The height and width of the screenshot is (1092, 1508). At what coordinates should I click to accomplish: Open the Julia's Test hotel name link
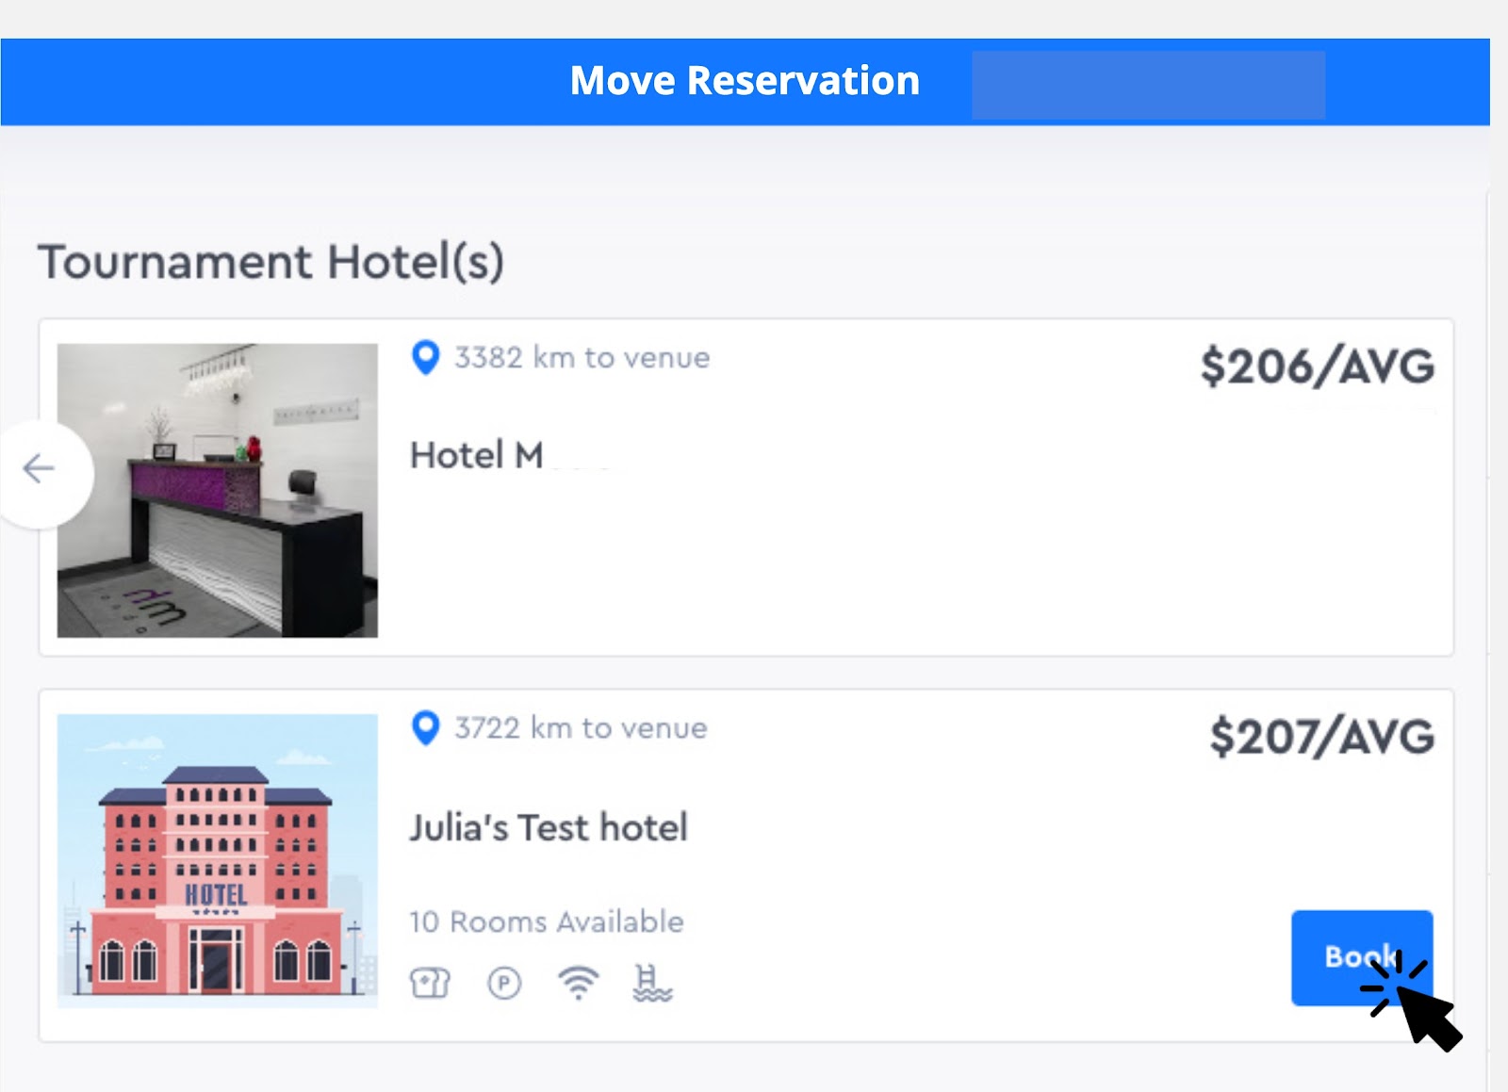(549, 828)
